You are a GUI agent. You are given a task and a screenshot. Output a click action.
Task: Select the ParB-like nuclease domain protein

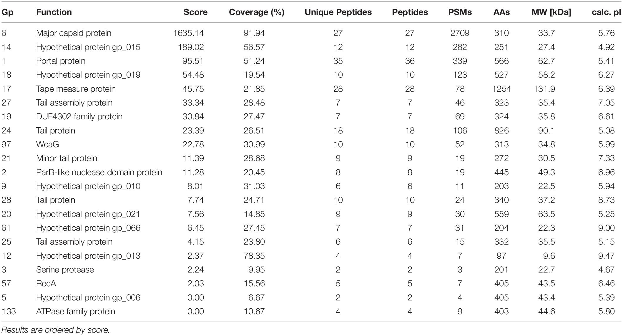[99, 172]
